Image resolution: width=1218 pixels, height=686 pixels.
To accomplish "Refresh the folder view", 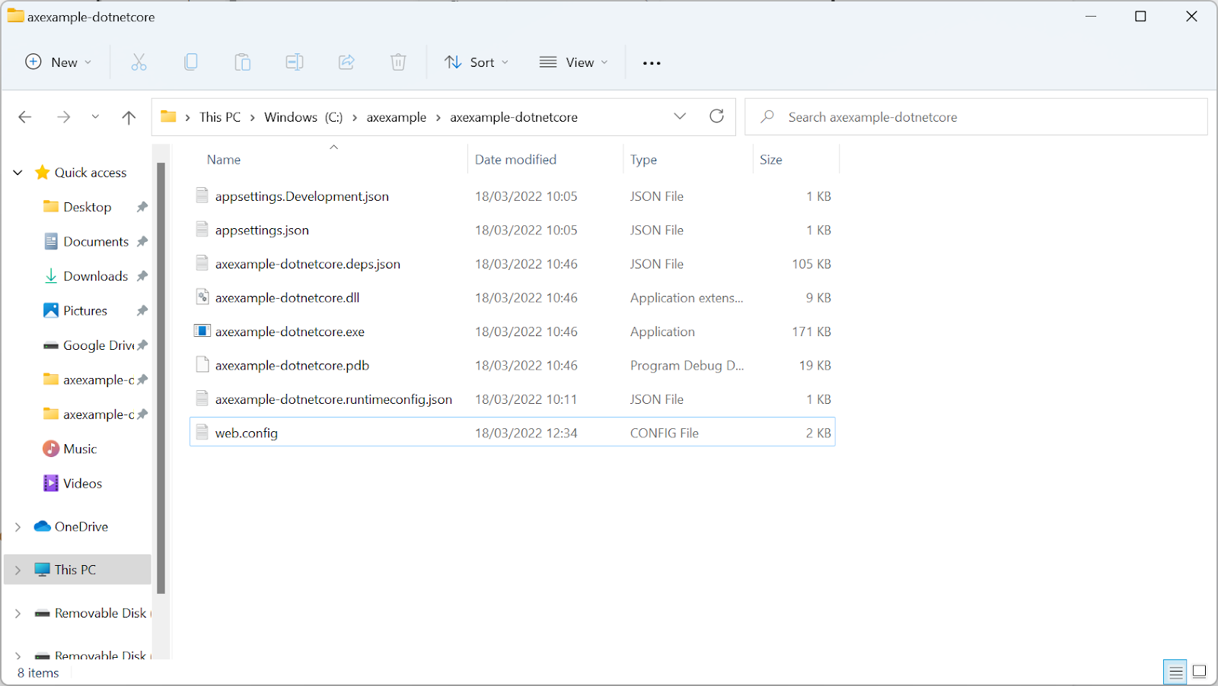I will pyautogui.click(x=716, y=116).
